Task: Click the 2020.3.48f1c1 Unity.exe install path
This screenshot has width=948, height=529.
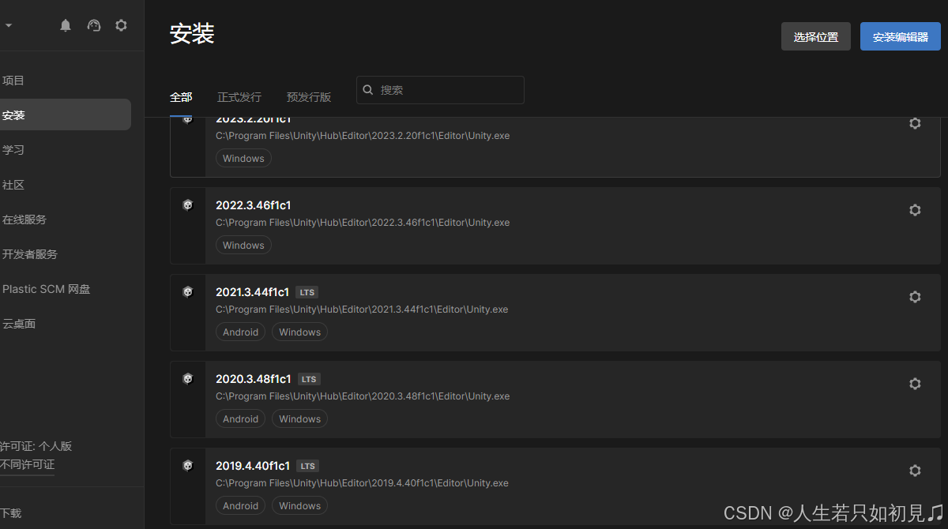Action: tap(363, 396)
